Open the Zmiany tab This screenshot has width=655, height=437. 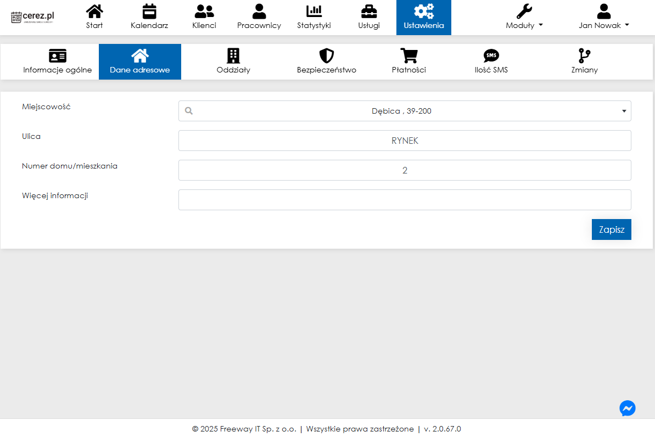click(x=584, y=62)
